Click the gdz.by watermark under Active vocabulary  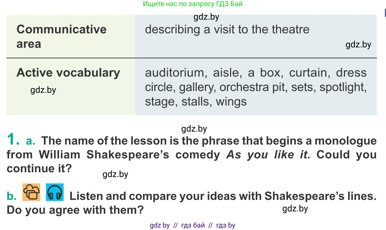pos(43,90)
